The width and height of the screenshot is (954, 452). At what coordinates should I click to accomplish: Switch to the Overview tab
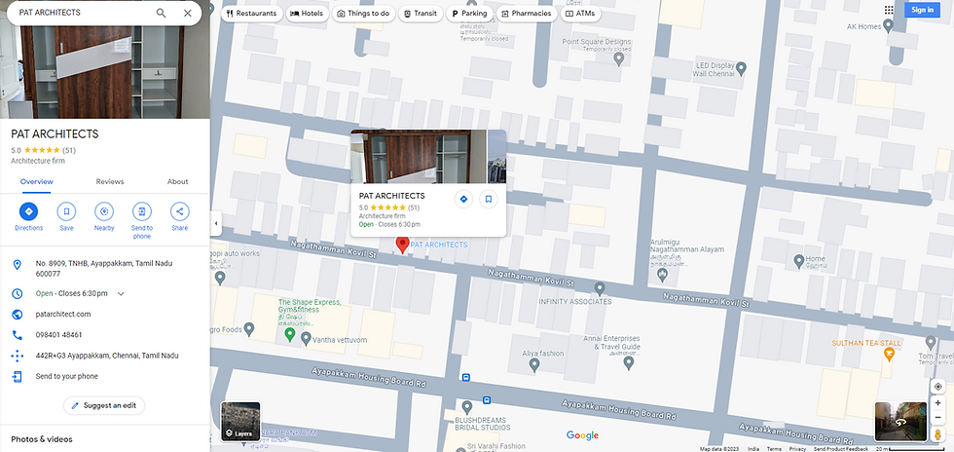37,181
